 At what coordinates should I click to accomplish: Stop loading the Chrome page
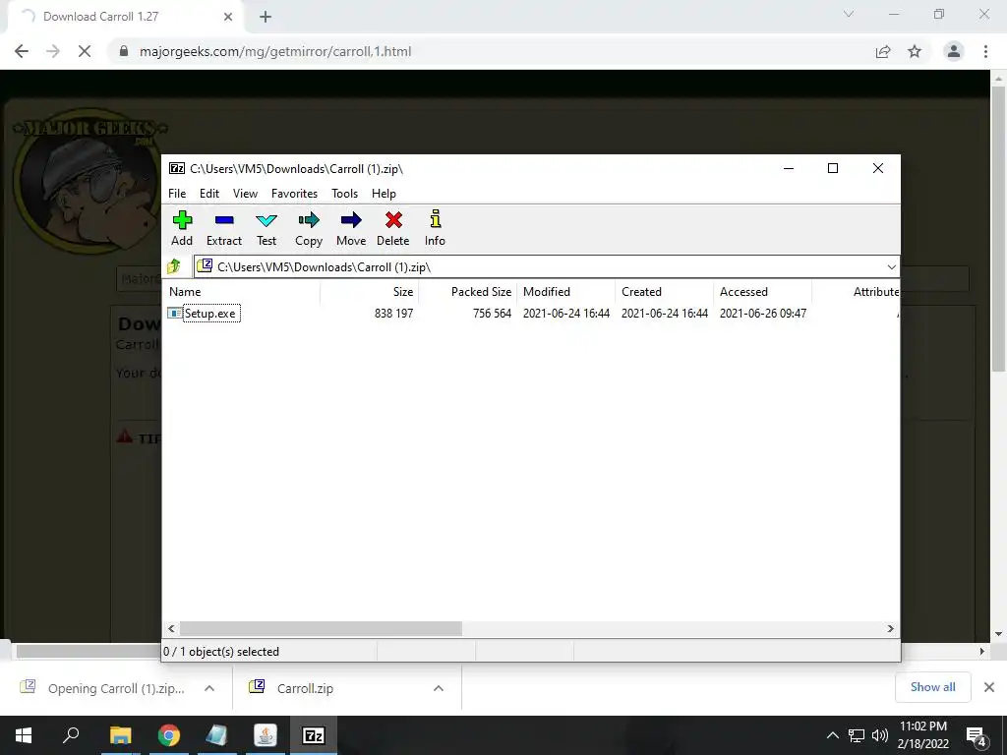(85, 51)
